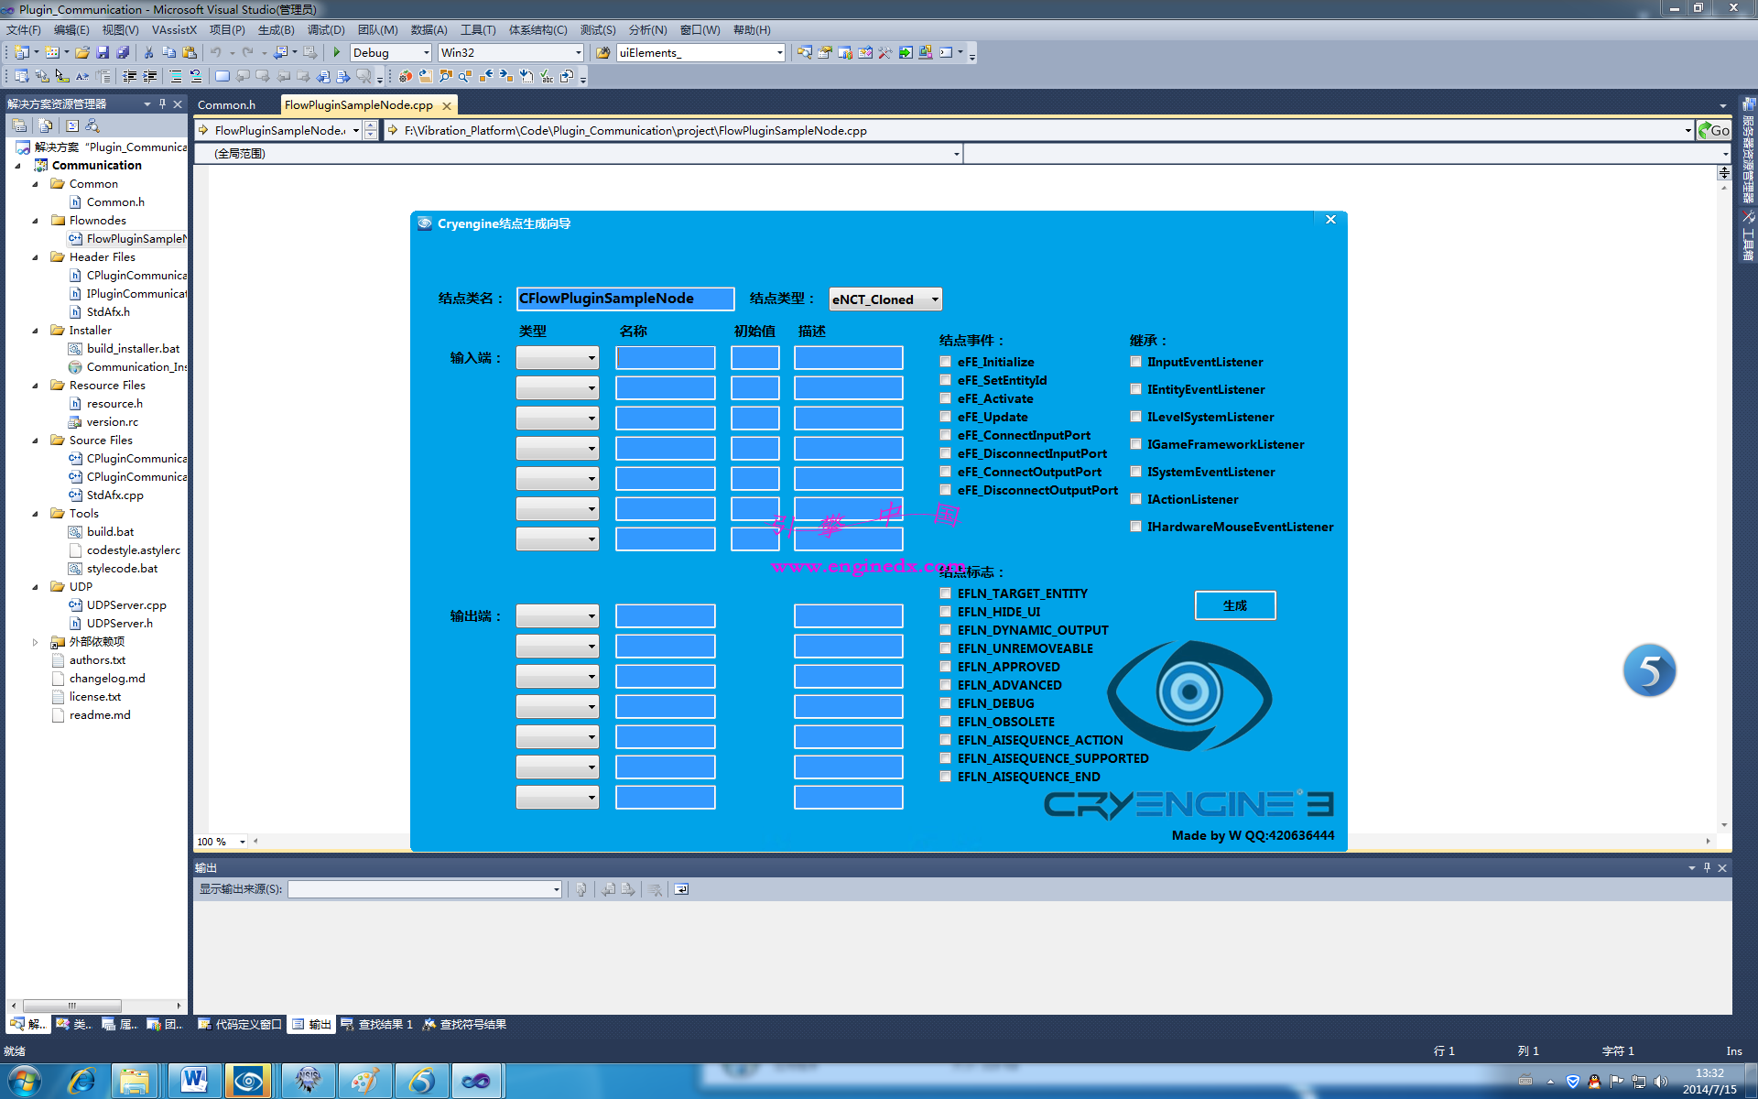Open the first output port type dropdown
This screenshot has height=1099, width=1758.
coord(557,616)
